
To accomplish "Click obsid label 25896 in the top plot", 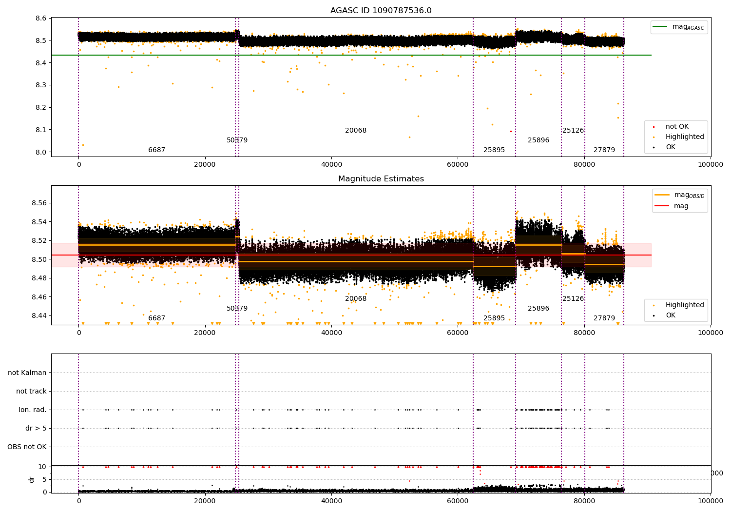I will 539,140.
